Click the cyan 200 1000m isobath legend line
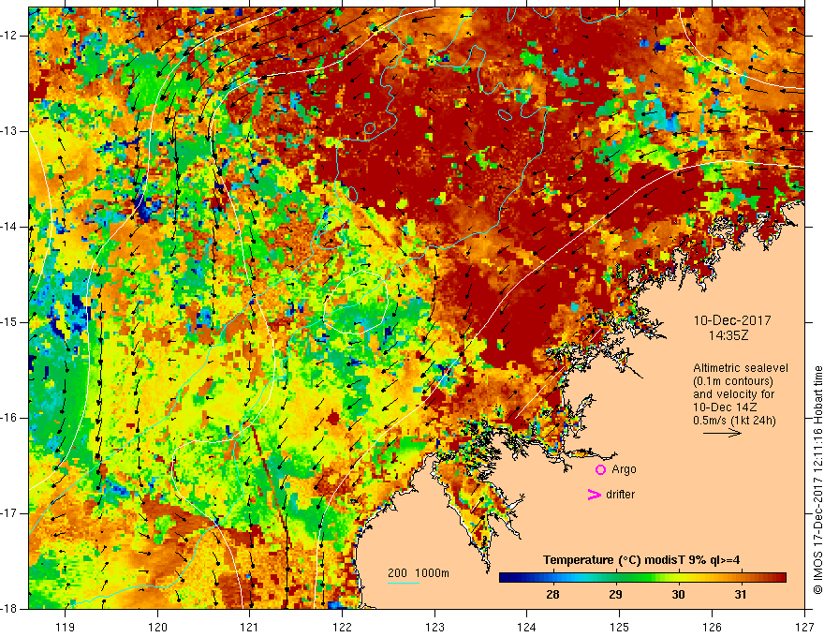 click(404, 583)
